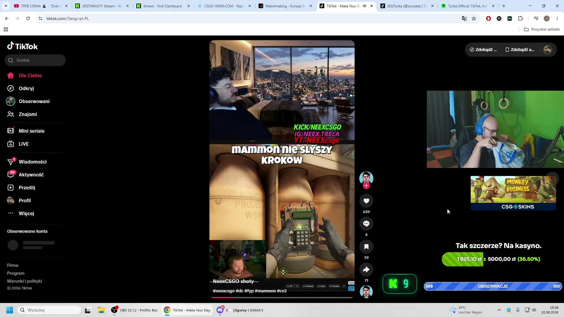The image size is (564, 317).
Task: Click the Google Translate icon in address bar
Action: pos(464,18)
